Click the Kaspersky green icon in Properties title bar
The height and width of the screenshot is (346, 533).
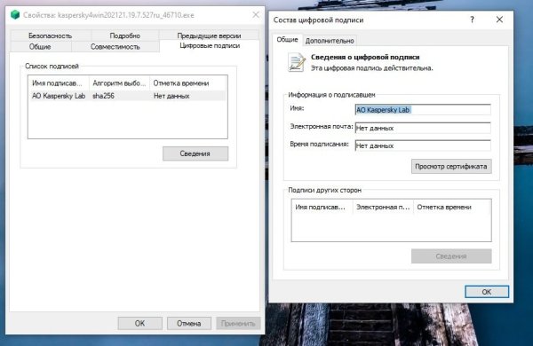(15, 14)
